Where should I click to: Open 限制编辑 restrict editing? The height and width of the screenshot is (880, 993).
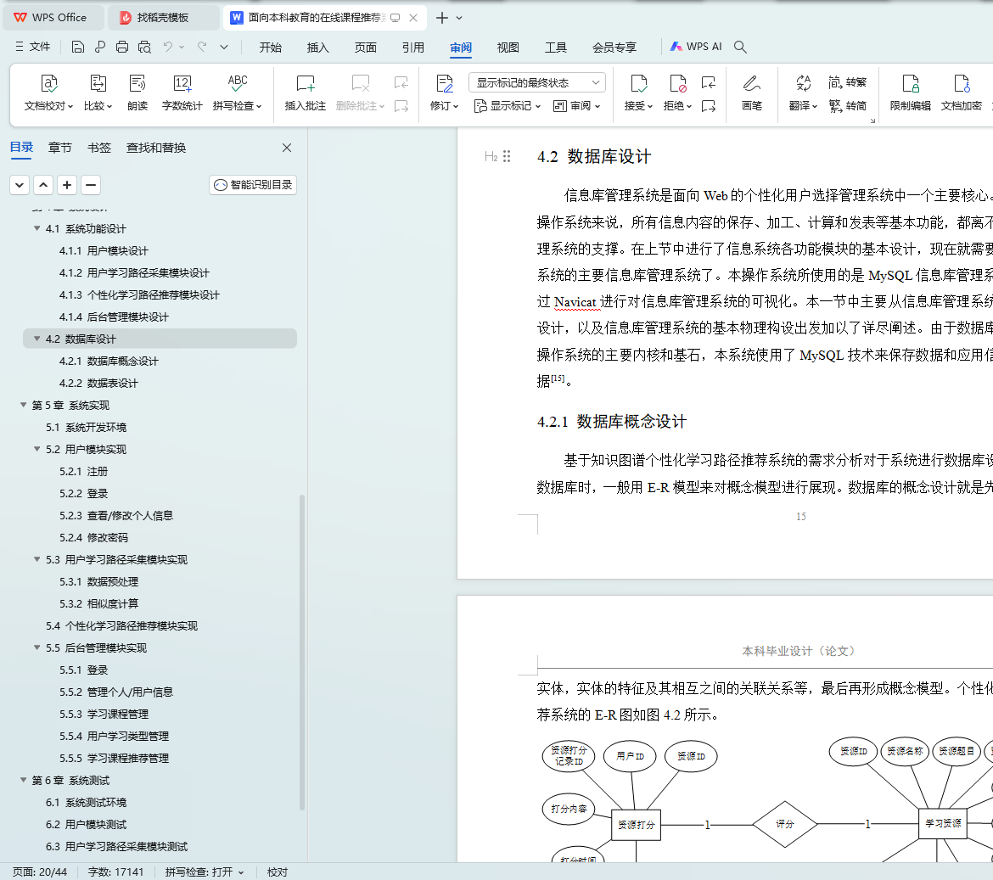coord(910,92)
